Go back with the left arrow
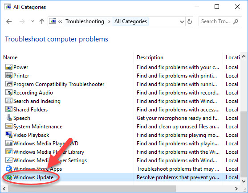 [x=9, y=21]
